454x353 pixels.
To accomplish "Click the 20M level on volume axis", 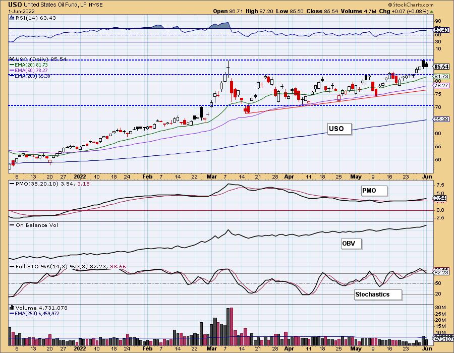I will tap(440, 320).
